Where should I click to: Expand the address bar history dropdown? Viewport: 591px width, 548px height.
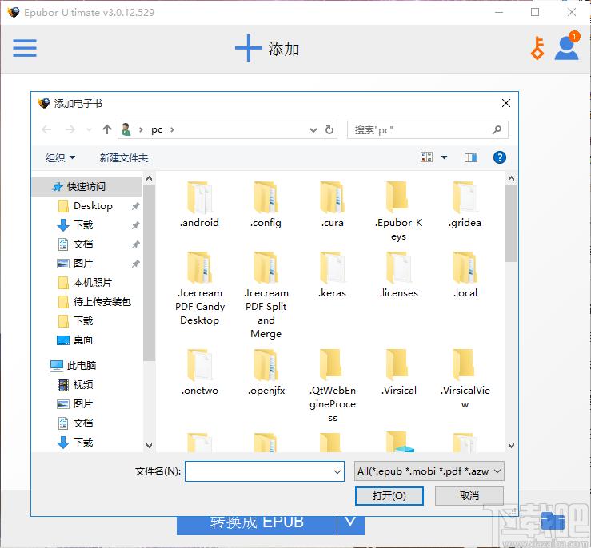313,130
